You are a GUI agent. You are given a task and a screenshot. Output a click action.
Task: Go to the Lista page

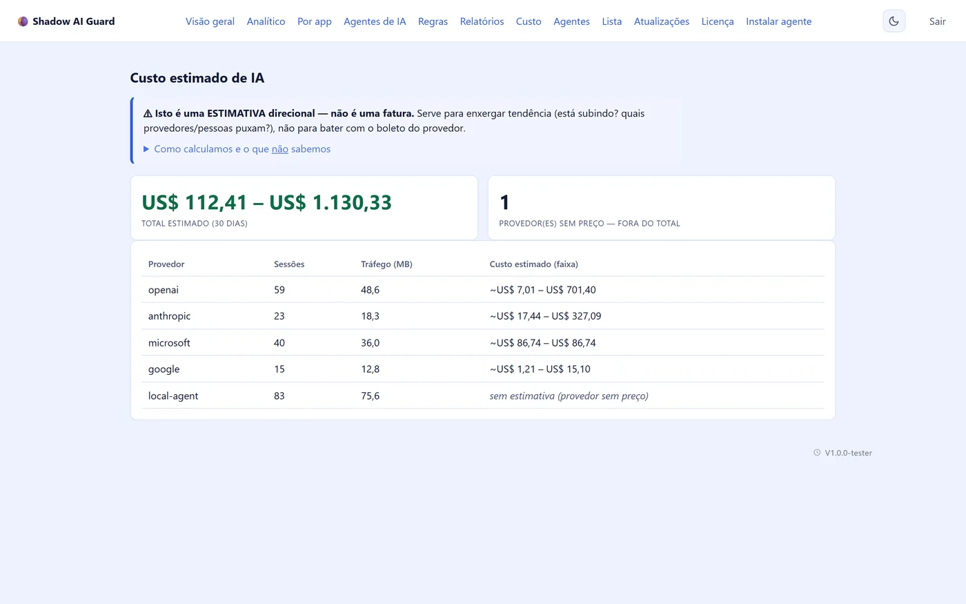pos(611,21)
